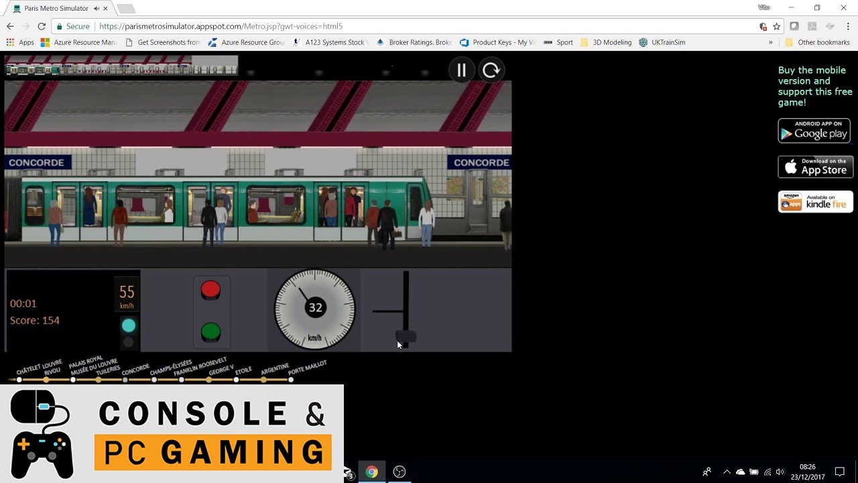Open volume speaker tray icon
The width and height of the screenshot is (858, 483).
(780, 472)
